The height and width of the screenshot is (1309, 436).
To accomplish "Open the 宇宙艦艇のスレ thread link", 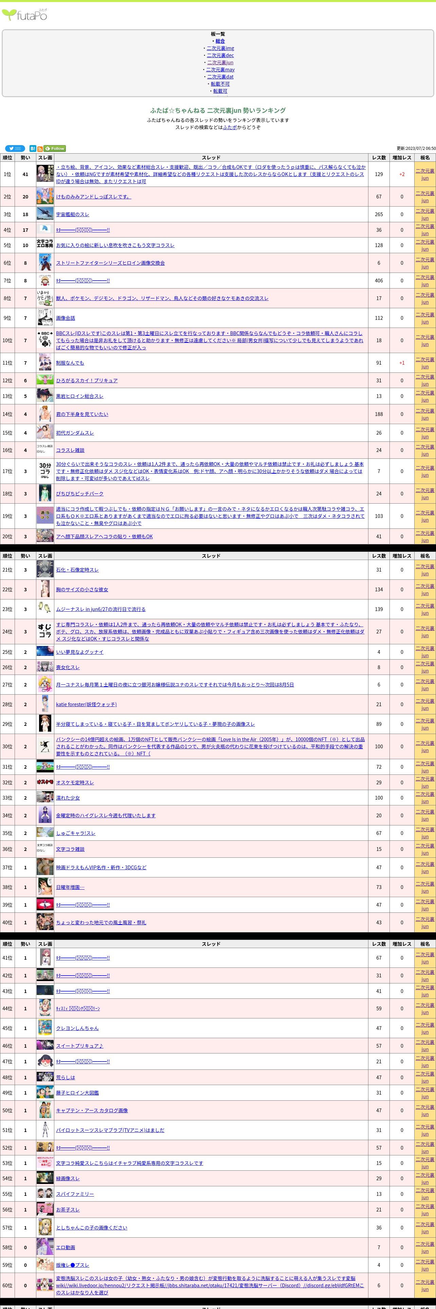I will tap(73, 214).
